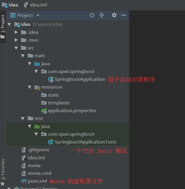Click the idea breadcrumb in navigation bar
Screen dimensions: 185x189
tap(10, 5)
